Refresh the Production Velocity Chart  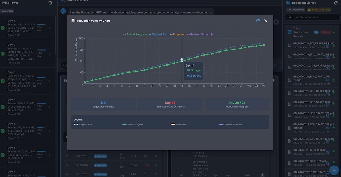point(258,21)
